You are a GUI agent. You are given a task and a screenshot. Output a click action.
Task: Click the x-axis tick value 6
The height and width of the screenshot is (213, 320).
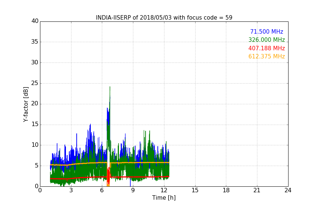click(x=102, y=190)
